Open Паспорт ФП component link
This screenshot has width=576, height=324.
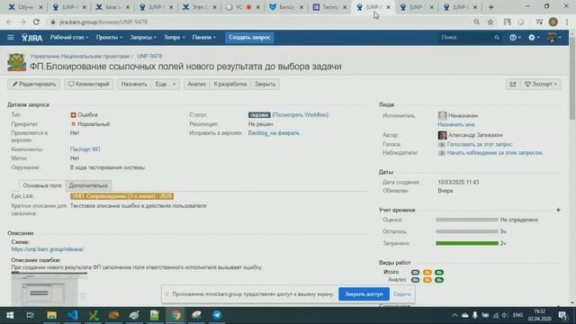[x=85, y=149]
